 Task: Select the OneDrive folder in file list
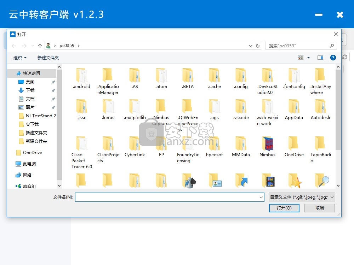294,147
